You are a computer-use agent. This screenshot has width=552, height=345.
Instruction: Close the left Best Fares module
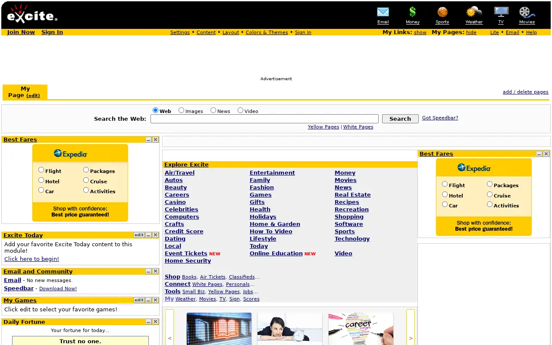156,140
